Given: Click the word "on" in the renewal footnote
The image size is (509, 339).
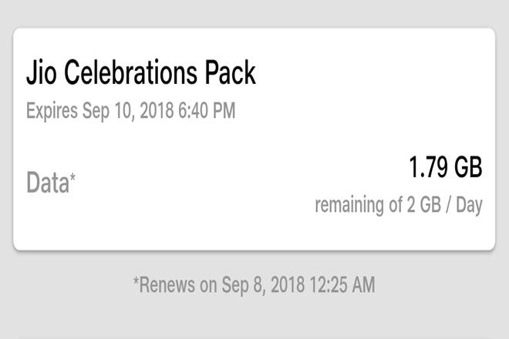Looking at the screenshot, I should tap(207, 284).
